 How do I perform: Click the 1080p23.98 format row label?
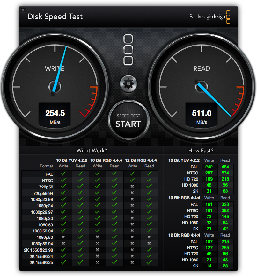click(x=42, y=199)
